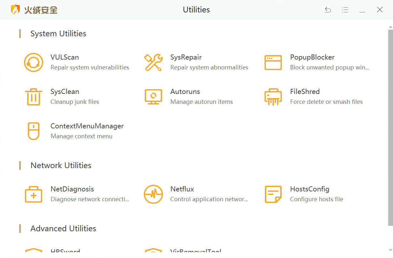Open ContextMenuManager utility
This screenshot has height=258, width=393.
point(34,131)
